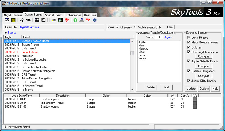Open help via blue question circle icon

pyautogui.click(x=95, y=20)
